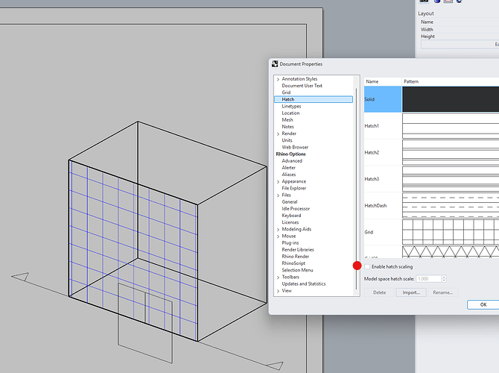499x373 pixels.
Task: Select the Hatch1 pattern row
Action: pos(431,126)
